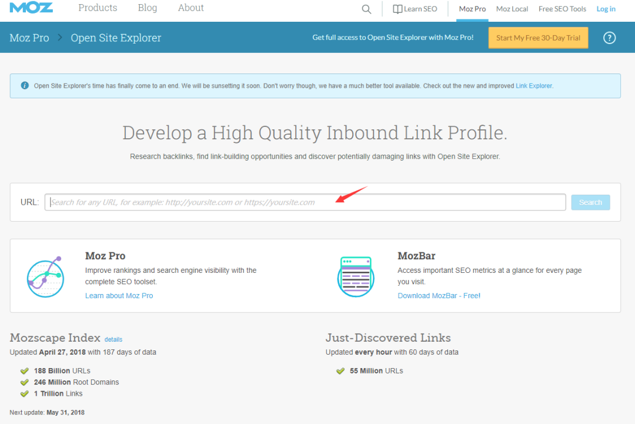This screenshot has width=635, height=424.
Task: Focus the URL search input field
Action: pyautogui.click(x=305, y=202)
